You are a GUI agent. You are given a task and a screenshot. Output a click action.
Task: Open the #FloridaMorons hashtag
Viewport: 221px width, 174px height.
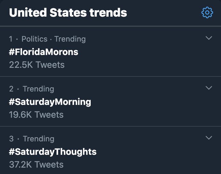(x=43, y=52)
